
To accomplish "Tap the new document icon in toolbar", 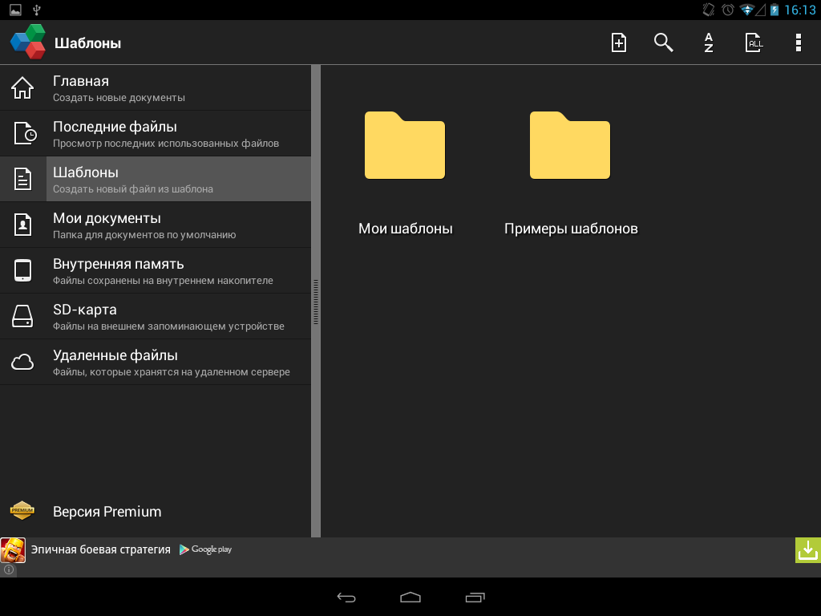I will pos(619,43).
